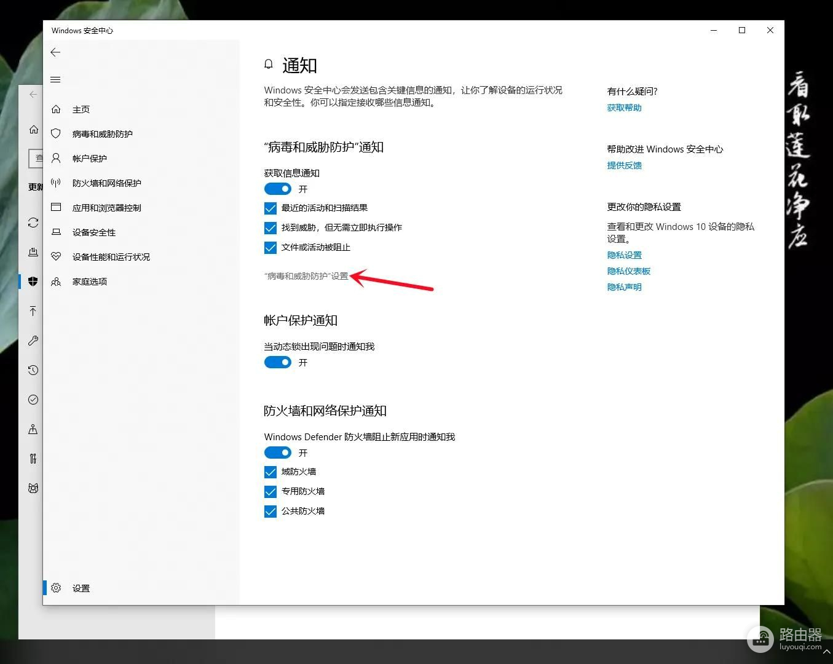Open Recovery history icon in Settings window
This screenshot has width=833, height=664.
click(33, 370)
